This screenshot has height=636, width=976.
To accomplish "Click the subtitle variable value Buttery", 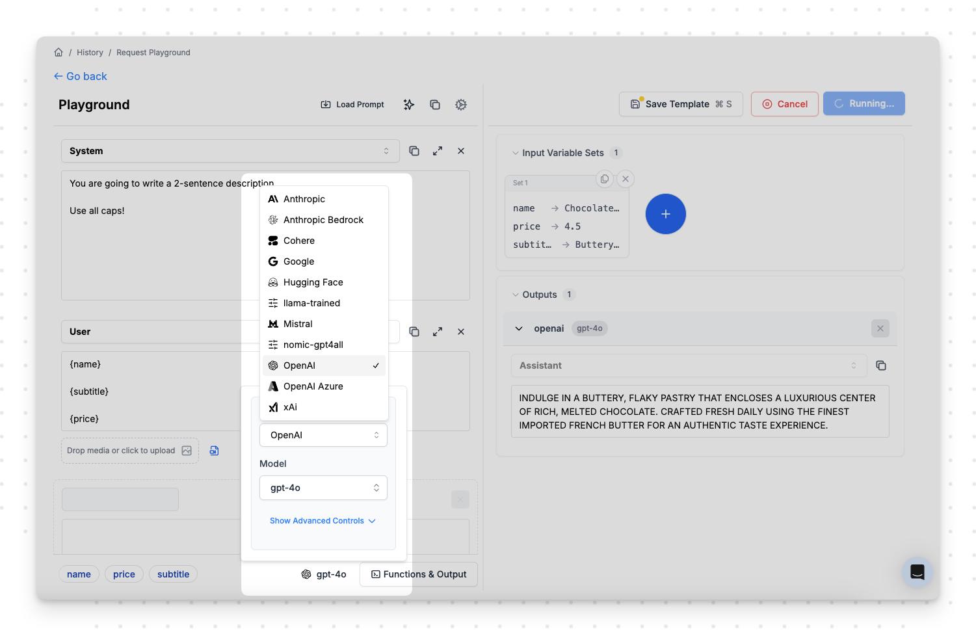I will [597, 245].
